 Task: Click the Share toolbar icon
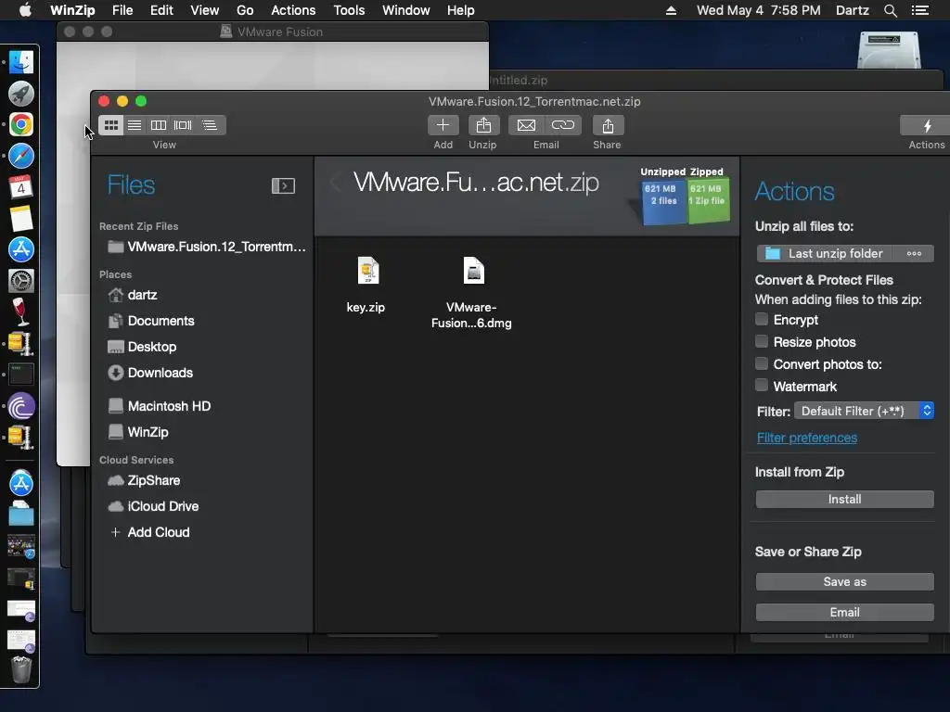(x=608, y=125)
